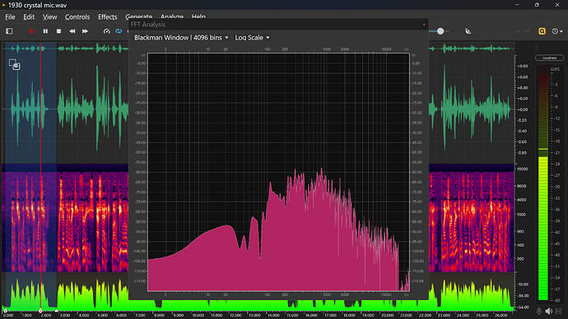Image resolution: width=568 pixels, height=319 pixels.
Task: Open the Controls menu
Action: [77, 17]
